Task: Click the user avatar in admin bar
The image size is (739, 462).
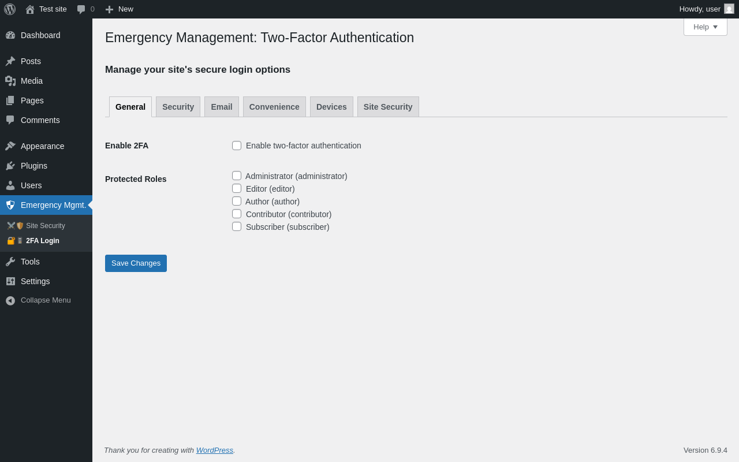Action: (729, 9)
